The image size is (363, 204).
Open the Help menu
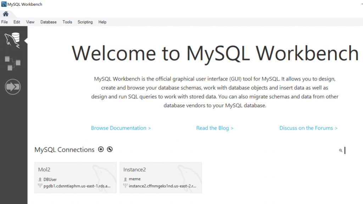102,22
